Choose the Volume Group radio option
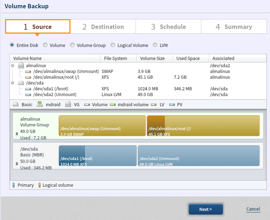 click(x=72, y=45)
